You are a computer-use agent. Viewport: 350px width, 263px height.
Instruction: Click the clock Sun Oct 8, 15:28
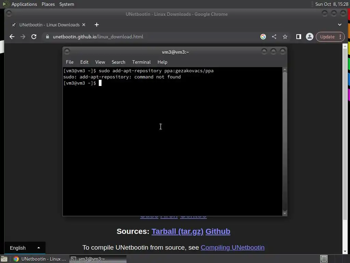pos(332,4)
